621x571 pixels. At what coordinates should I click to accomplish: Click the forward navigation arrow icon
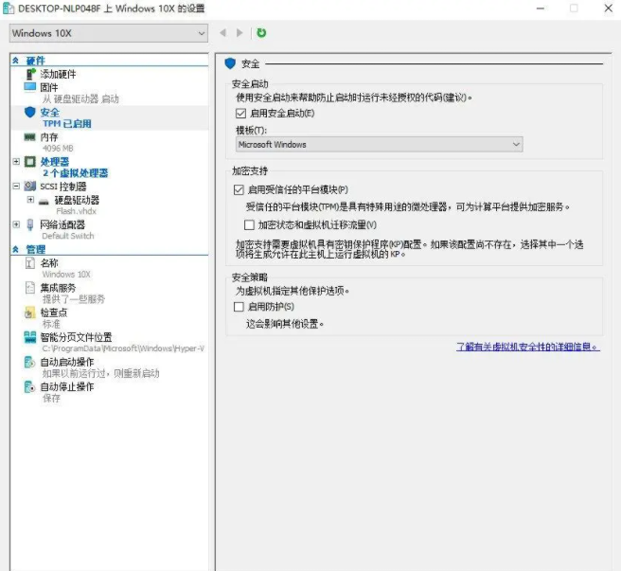[x=240, y=33]
